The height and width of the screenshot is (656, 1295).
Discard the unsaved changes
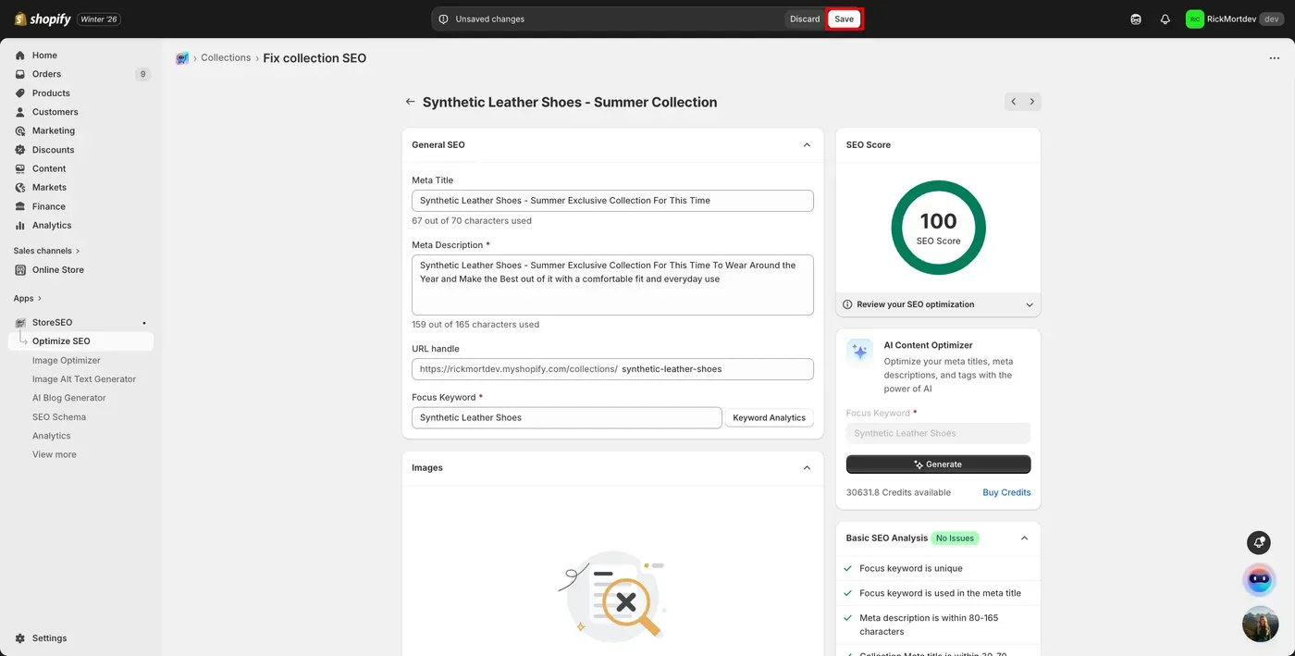tap(805, 19)
